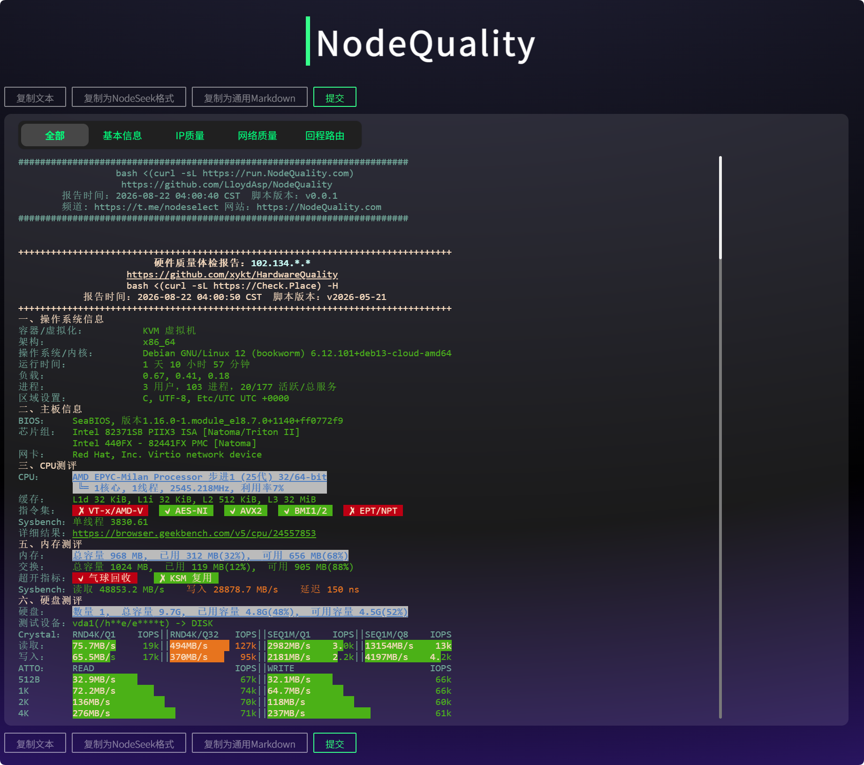Click the memory line 总容量 968 MB
The image size is (864, 765).
pos(211,556)
